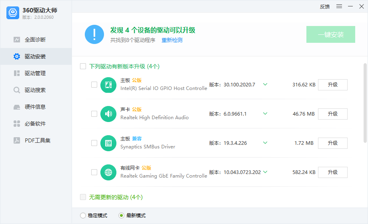Screen dimensions: 368x224
Task: Click the 有线网卡 label
Action: (130, 168)
